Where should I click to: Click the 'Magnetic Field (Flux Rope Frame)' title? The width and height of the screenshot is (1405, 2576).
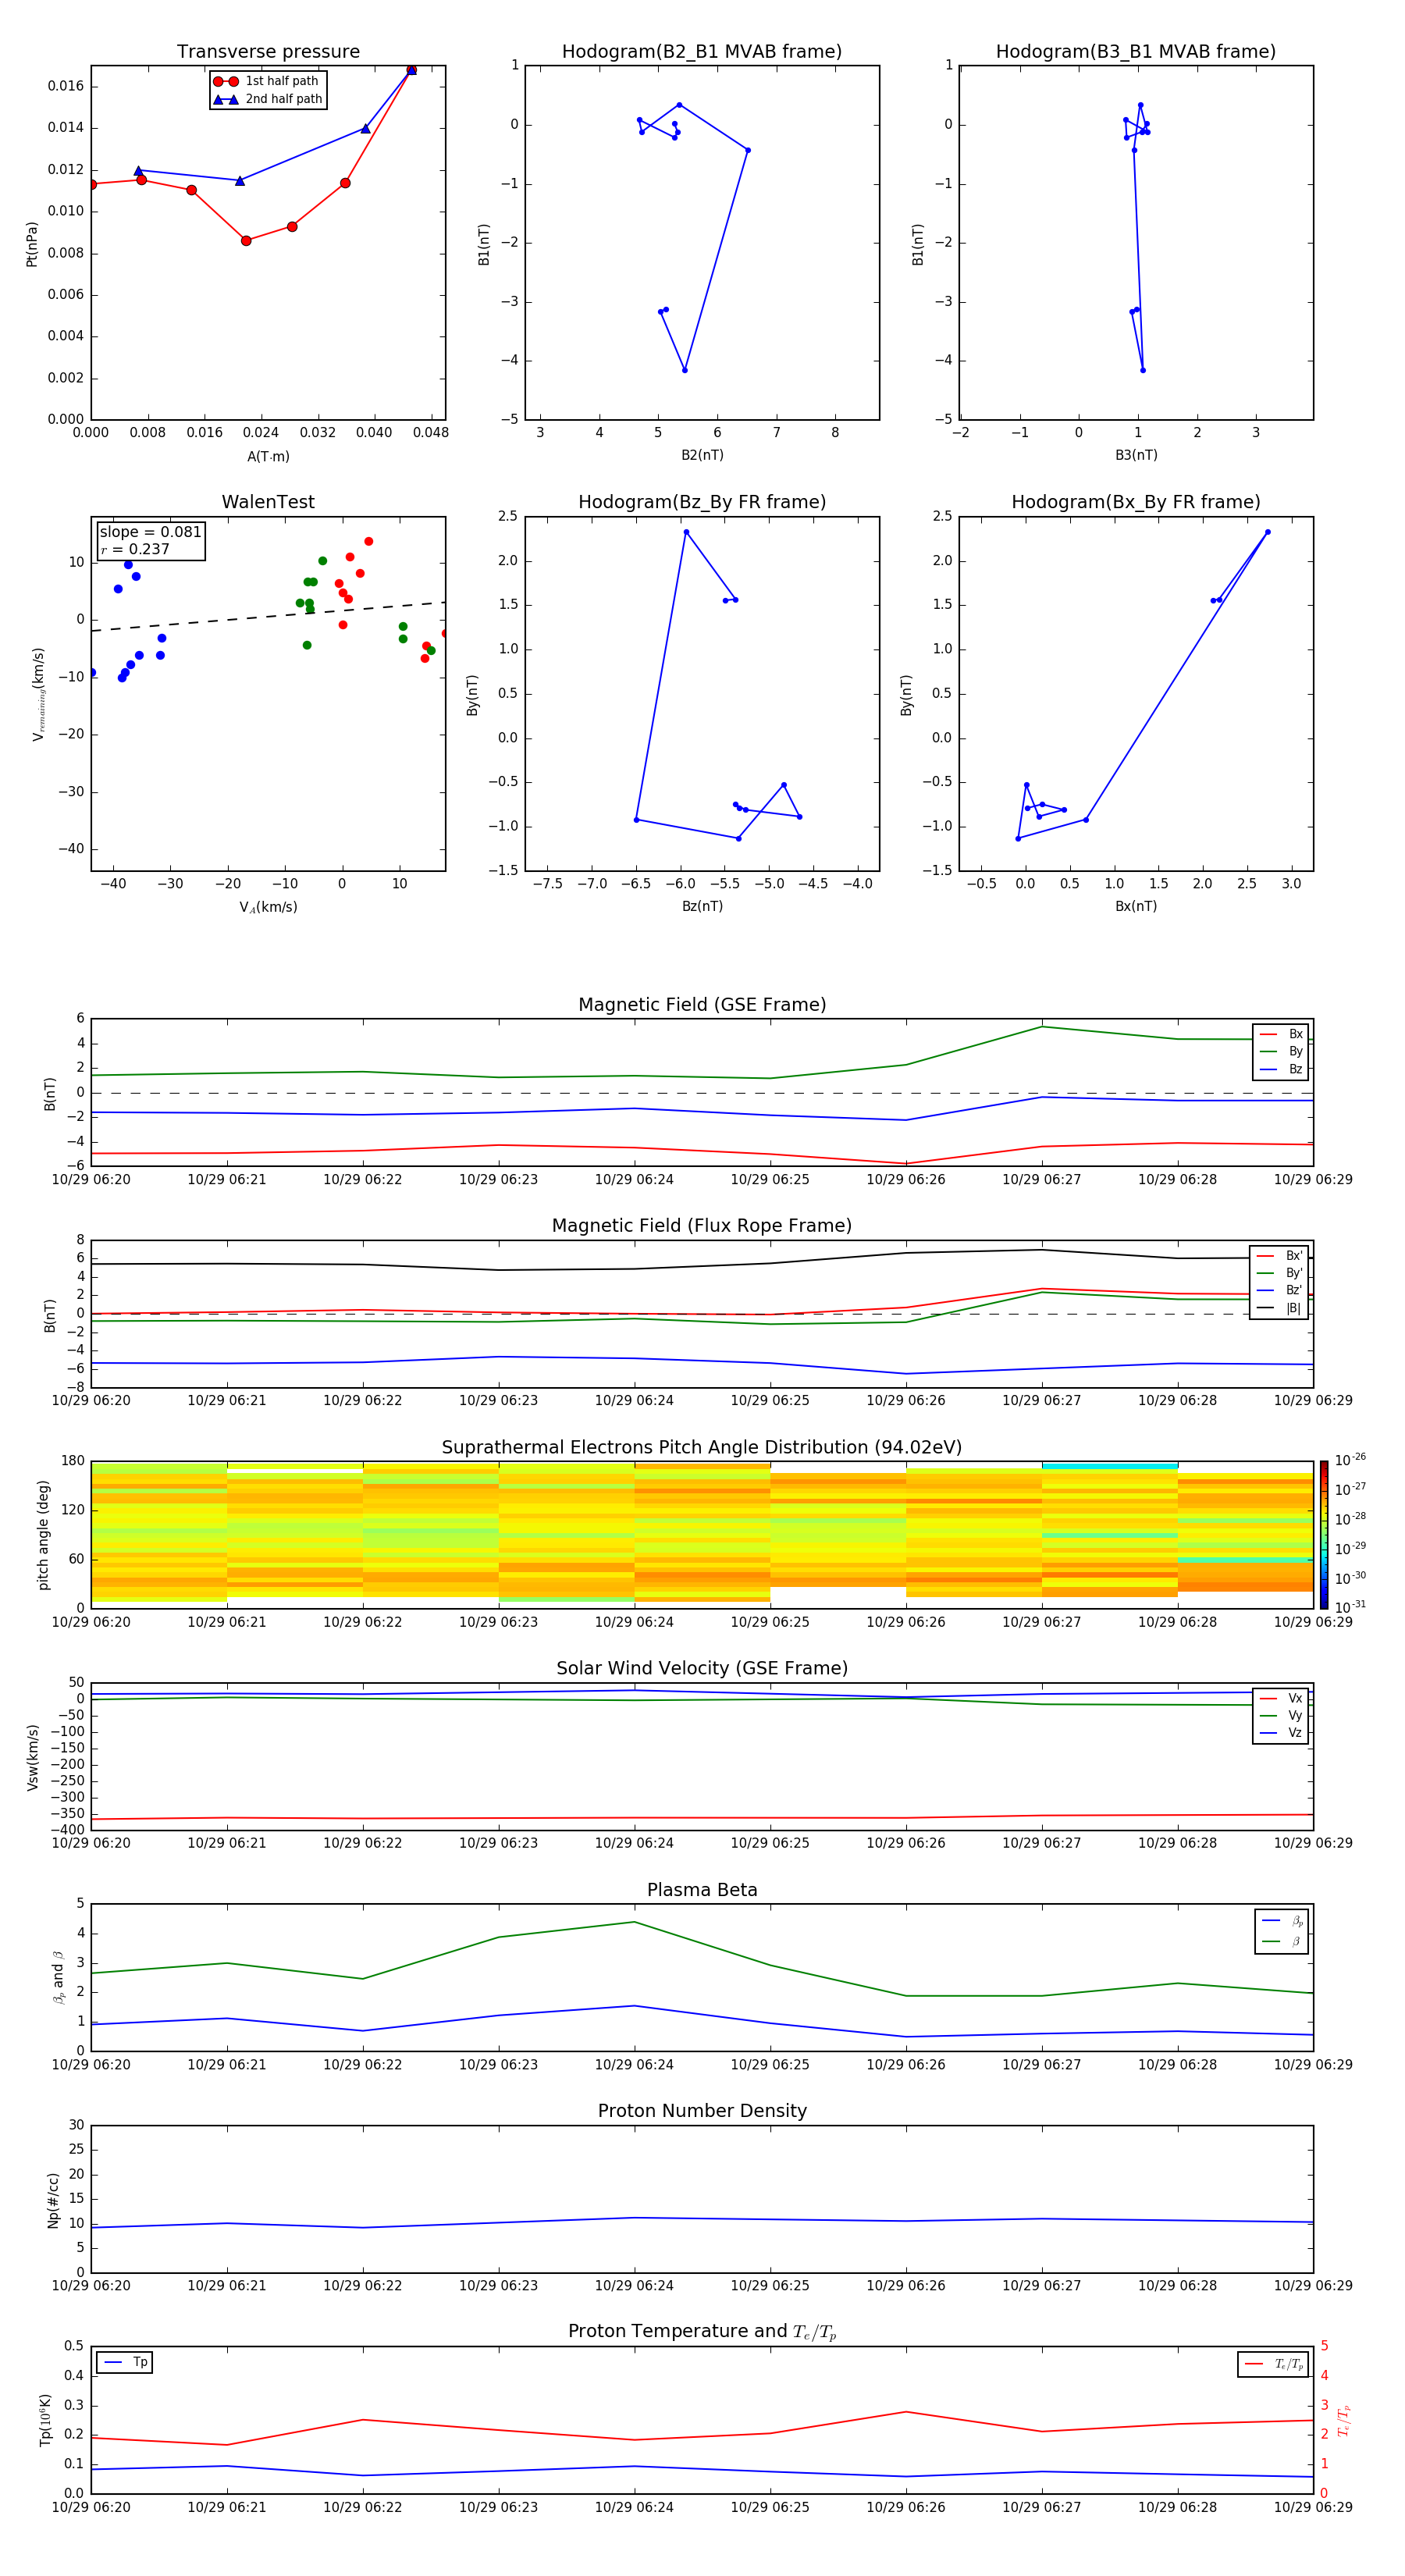pyautogui.click(x=702, y=1226)
